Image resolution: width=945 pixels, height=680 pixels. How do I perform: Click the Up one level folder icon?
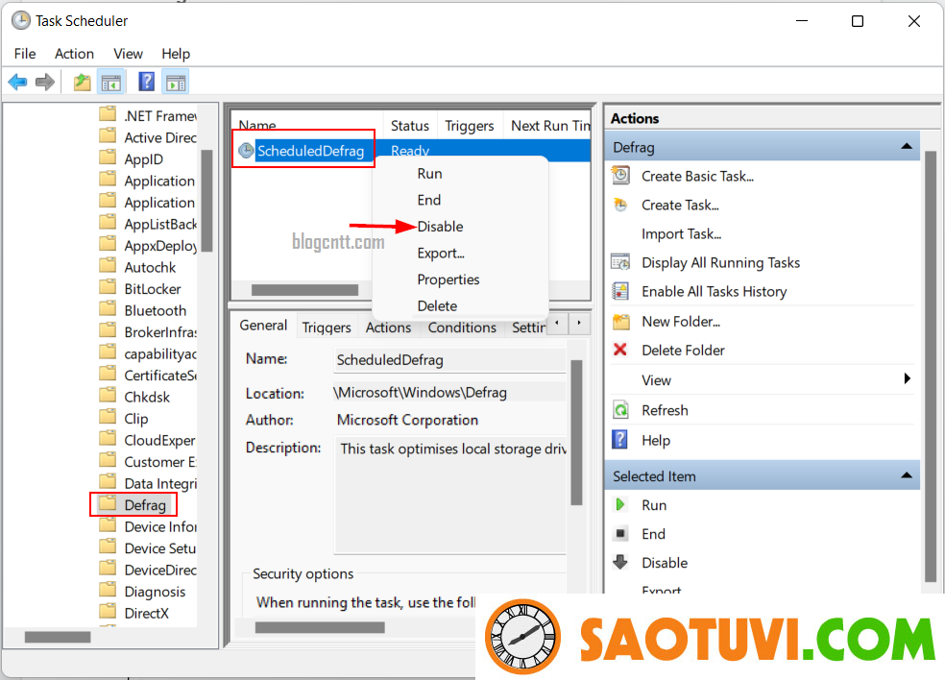(x=83, y=83)
